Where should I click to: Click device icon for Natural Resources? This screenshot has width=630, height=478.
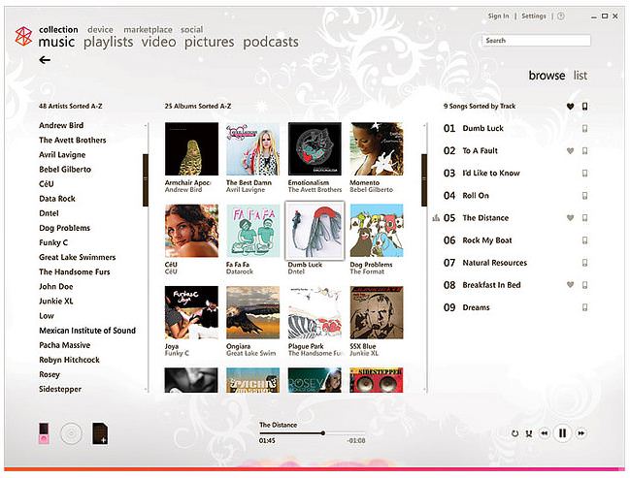point(585,263)
